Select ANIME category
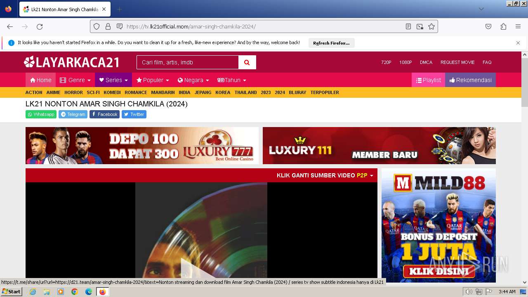Screen dimensions: 528x297 click(x=53, y=92)
